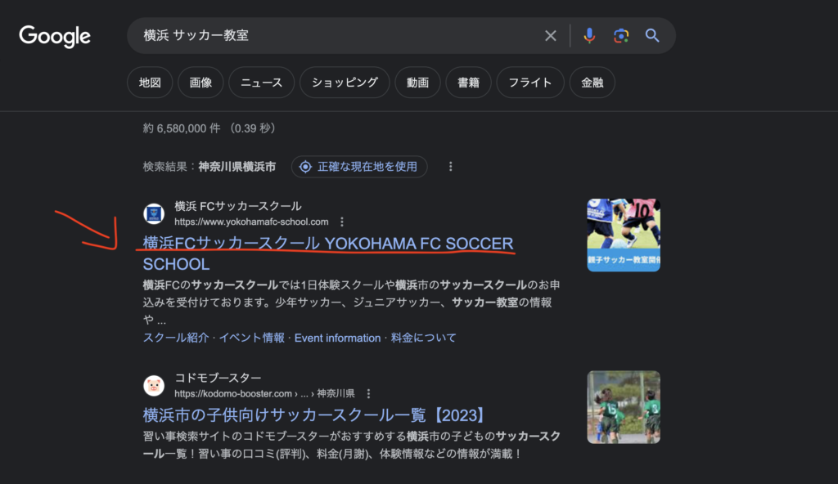
Task: Click the 神奈川県横浜市 location text
Action: pyautogui.click(x=237, y=167)
